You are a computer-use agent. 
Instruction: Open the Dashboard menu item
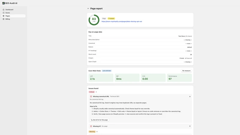(x=13, y=10)
